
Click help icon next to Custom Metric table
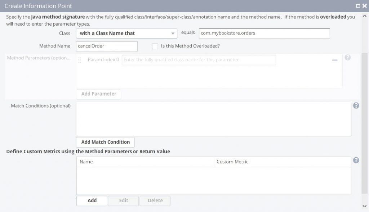click(x=356, y=161)
